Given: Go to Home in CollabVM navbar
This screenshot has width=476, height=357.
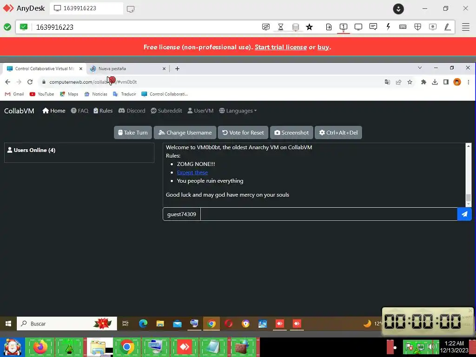Looking at the screenshot, I should (x=54, y=111).
